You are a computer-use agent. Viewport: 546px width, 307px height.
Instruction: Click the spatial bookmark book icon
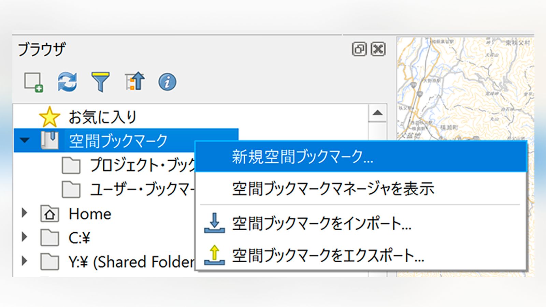pos(50,140)
